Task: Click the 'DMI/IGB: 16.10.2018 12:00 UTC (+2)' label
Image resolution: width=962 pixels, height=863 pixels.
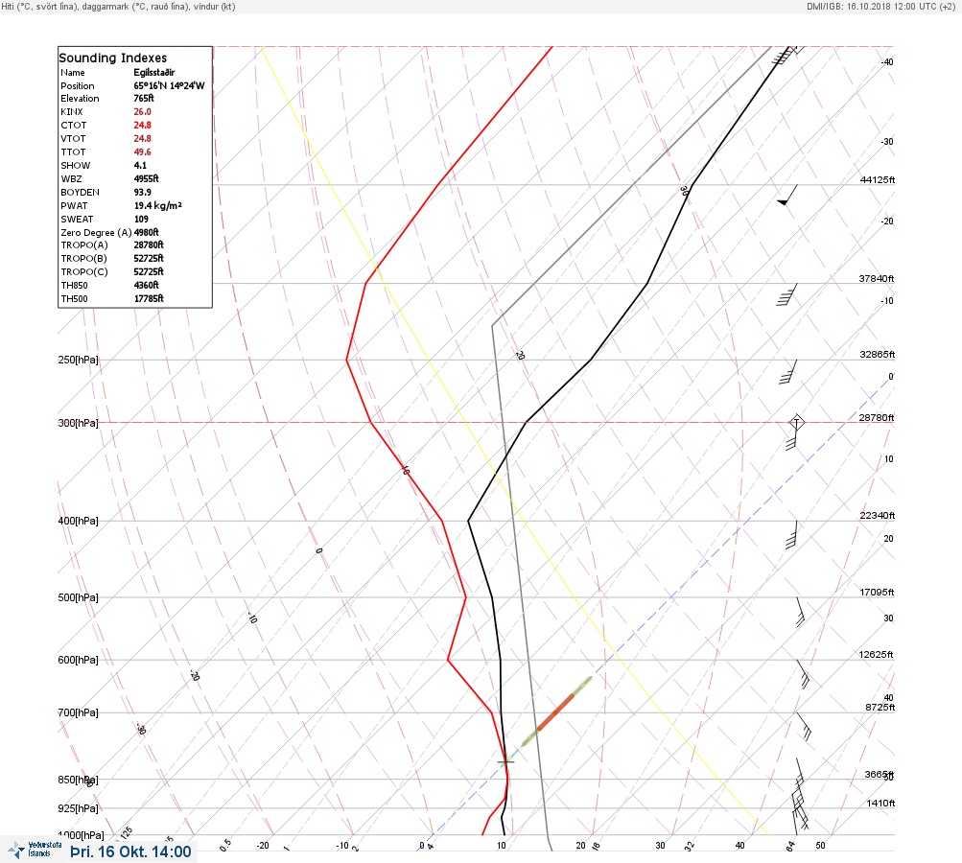Action: pyautogui.click(x=881, y=6)
